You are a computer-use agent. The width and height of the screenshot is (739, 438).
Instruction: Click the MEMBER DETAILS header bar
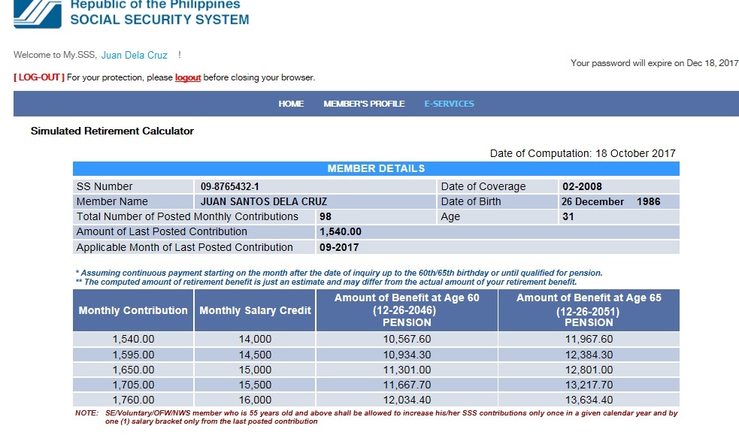click(x=376, y=168)
